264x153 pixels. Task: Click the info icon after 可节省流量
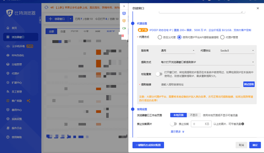pyautogui.click(x=242, y=124)
